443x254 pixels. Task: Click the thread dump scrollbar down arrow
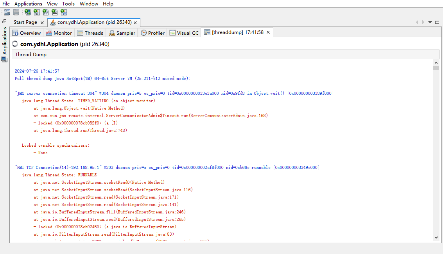click(436, 237)
